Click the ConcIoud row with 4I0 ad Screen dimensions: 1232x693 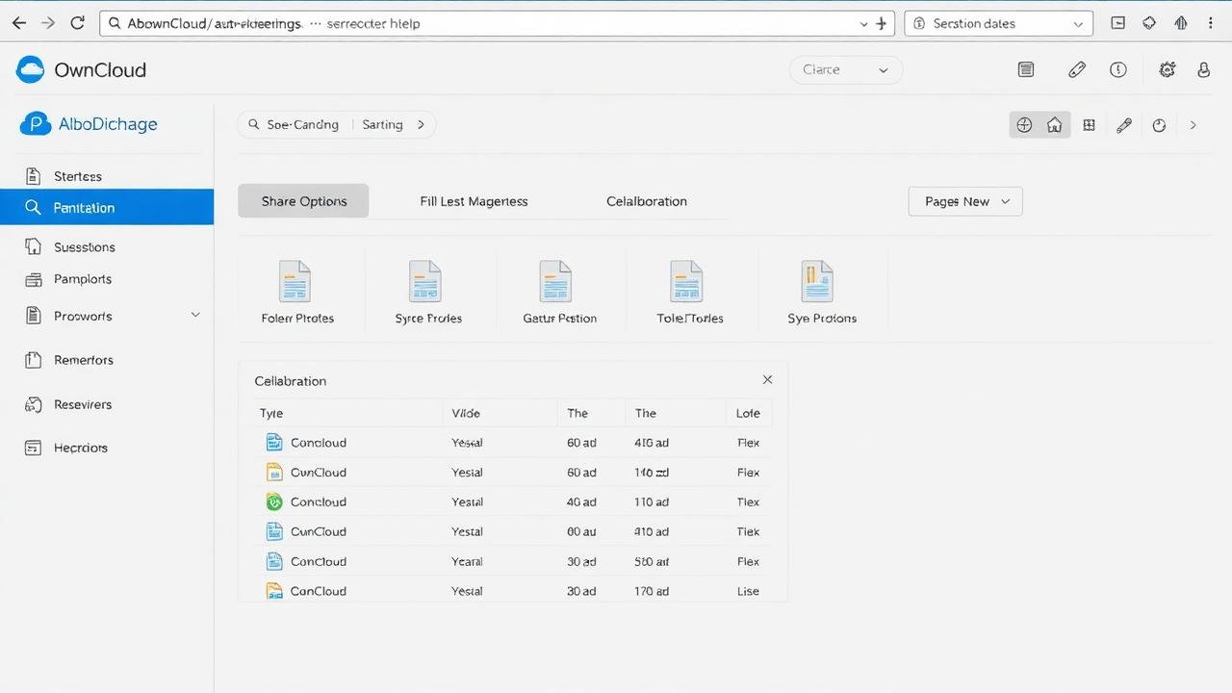coord(513,443)
